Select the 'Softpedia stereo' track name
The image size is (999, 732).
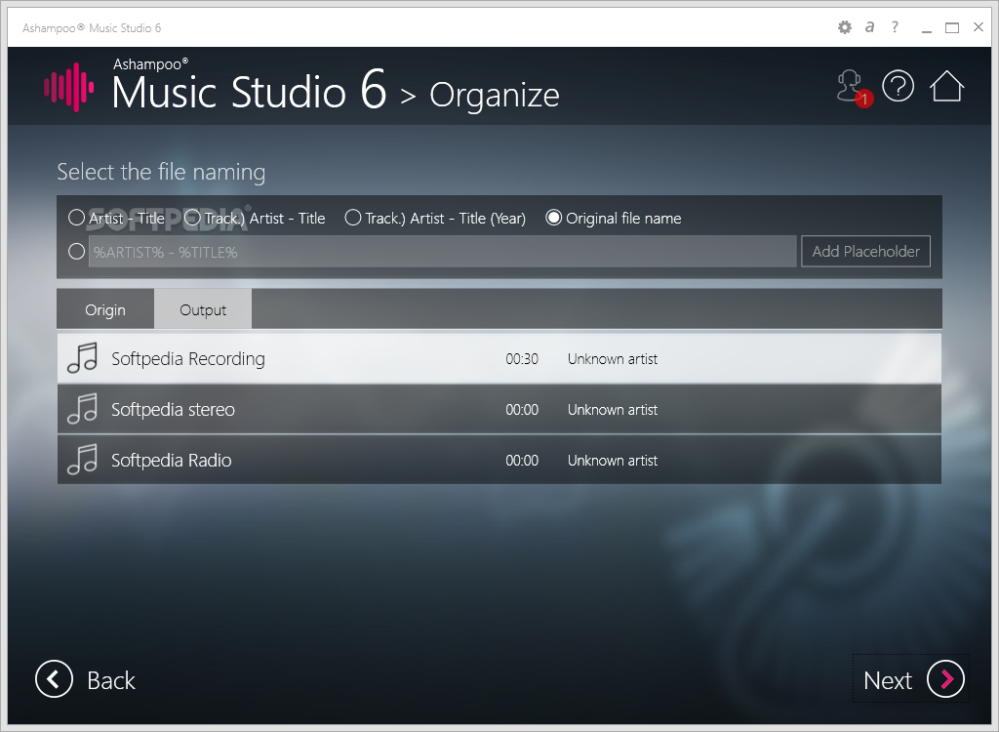pyautogui.click(x=173, y=409)
